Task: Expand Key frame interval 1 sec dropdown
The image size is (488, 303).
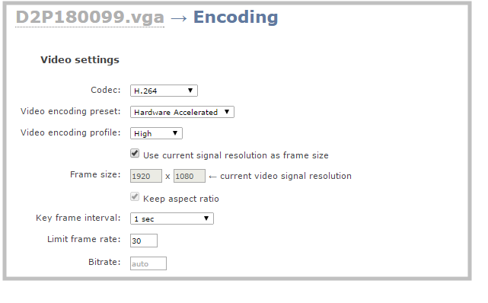Action: pyautogui.click(x=172, y=218)
